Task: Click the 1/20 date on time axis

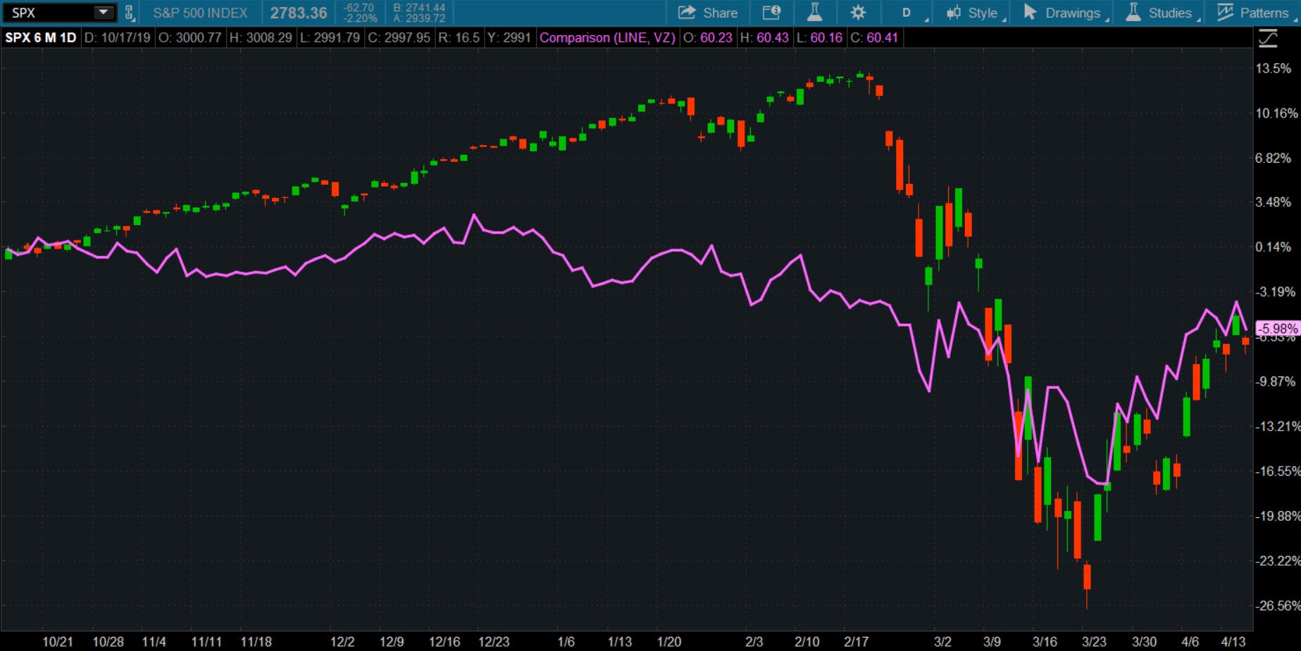Action: (669, 642)
